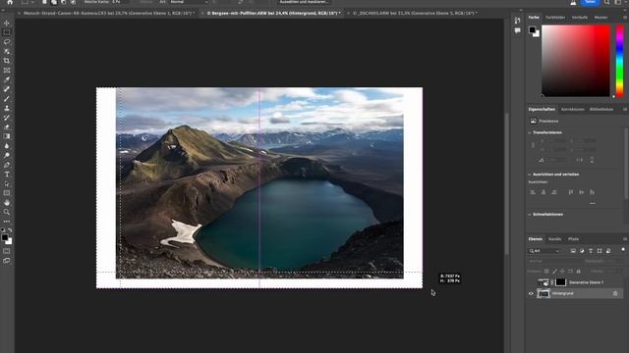Click Auswählen und maskieren button
Screen dimensions: 629x353
[x=304, y=2]
